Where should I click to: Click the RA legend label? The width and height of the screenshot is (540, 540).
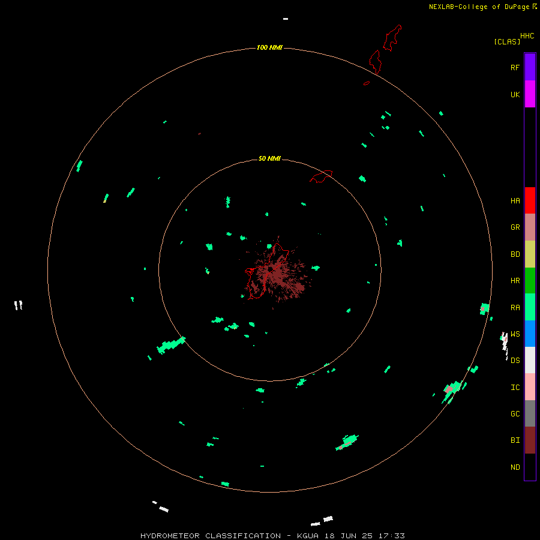(515, 308)
